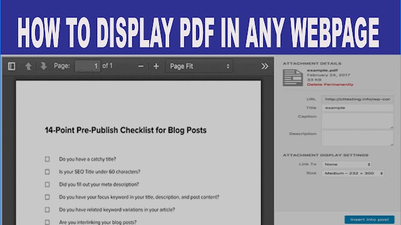Check the 'focus keyword' checkbox
The width and height of the screenshot is (401, 225).
(x=48, y=197)
